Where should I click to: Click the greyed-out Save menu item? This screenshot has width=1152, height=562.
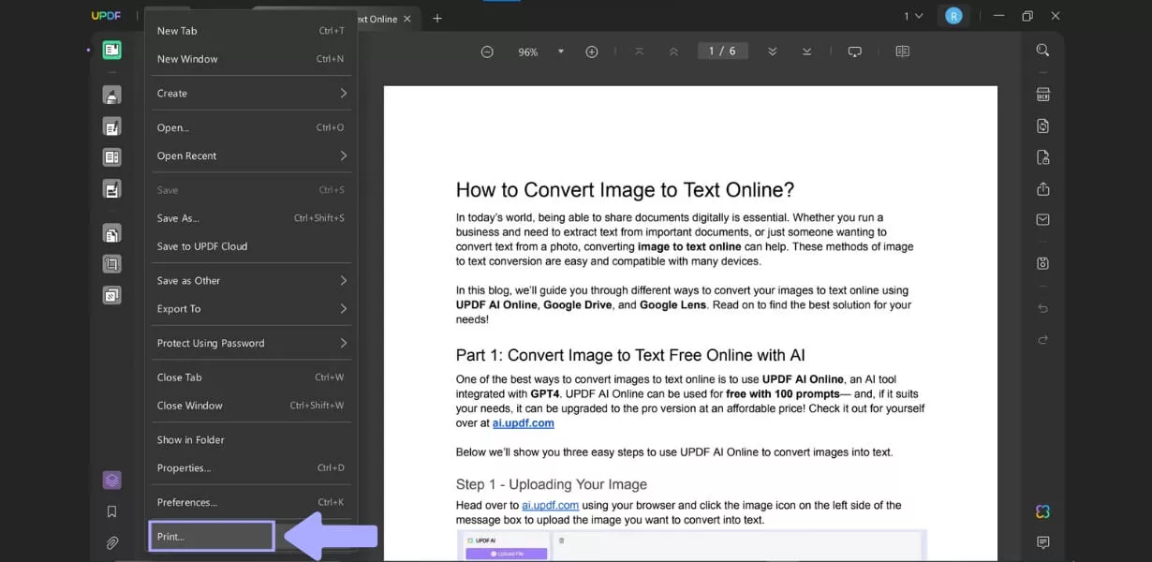[x=251, y=190]
